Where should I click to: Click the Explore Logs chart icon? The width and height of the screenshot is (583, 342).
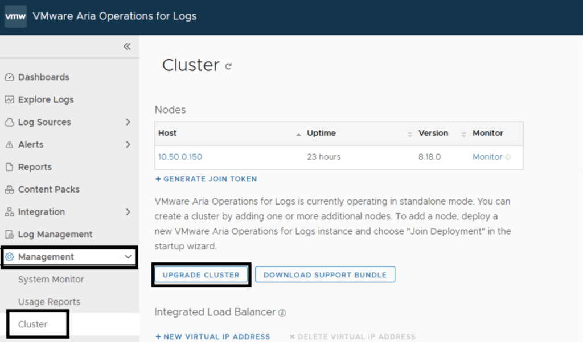(9, 100)
